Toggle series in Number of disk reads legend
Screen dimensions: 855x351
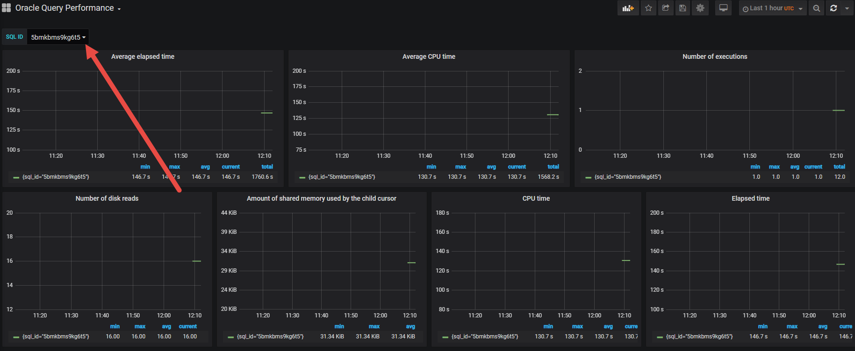tap(56, 337)
